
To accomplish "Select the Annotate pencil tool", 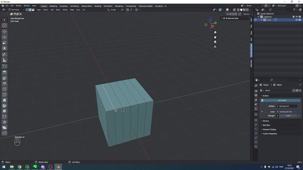I will coord(4,55).
